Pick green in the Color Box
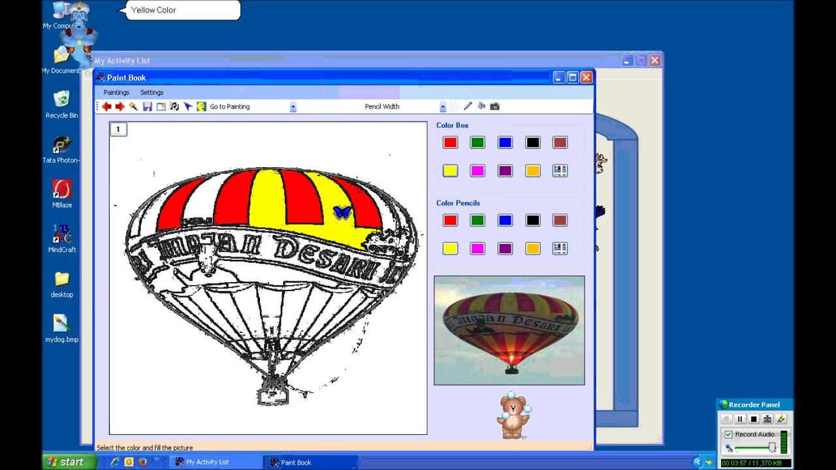The image size is (836, 470). tap(477, 142)
